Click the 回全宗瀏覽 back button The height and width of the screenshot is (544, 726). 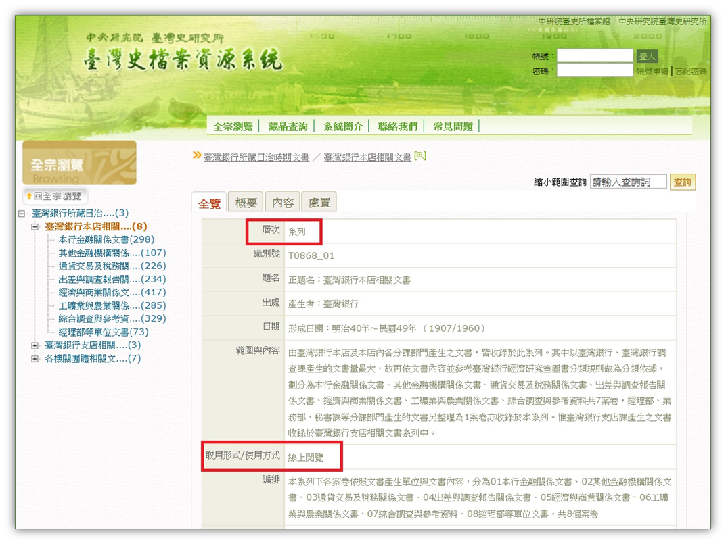(55, 196)
